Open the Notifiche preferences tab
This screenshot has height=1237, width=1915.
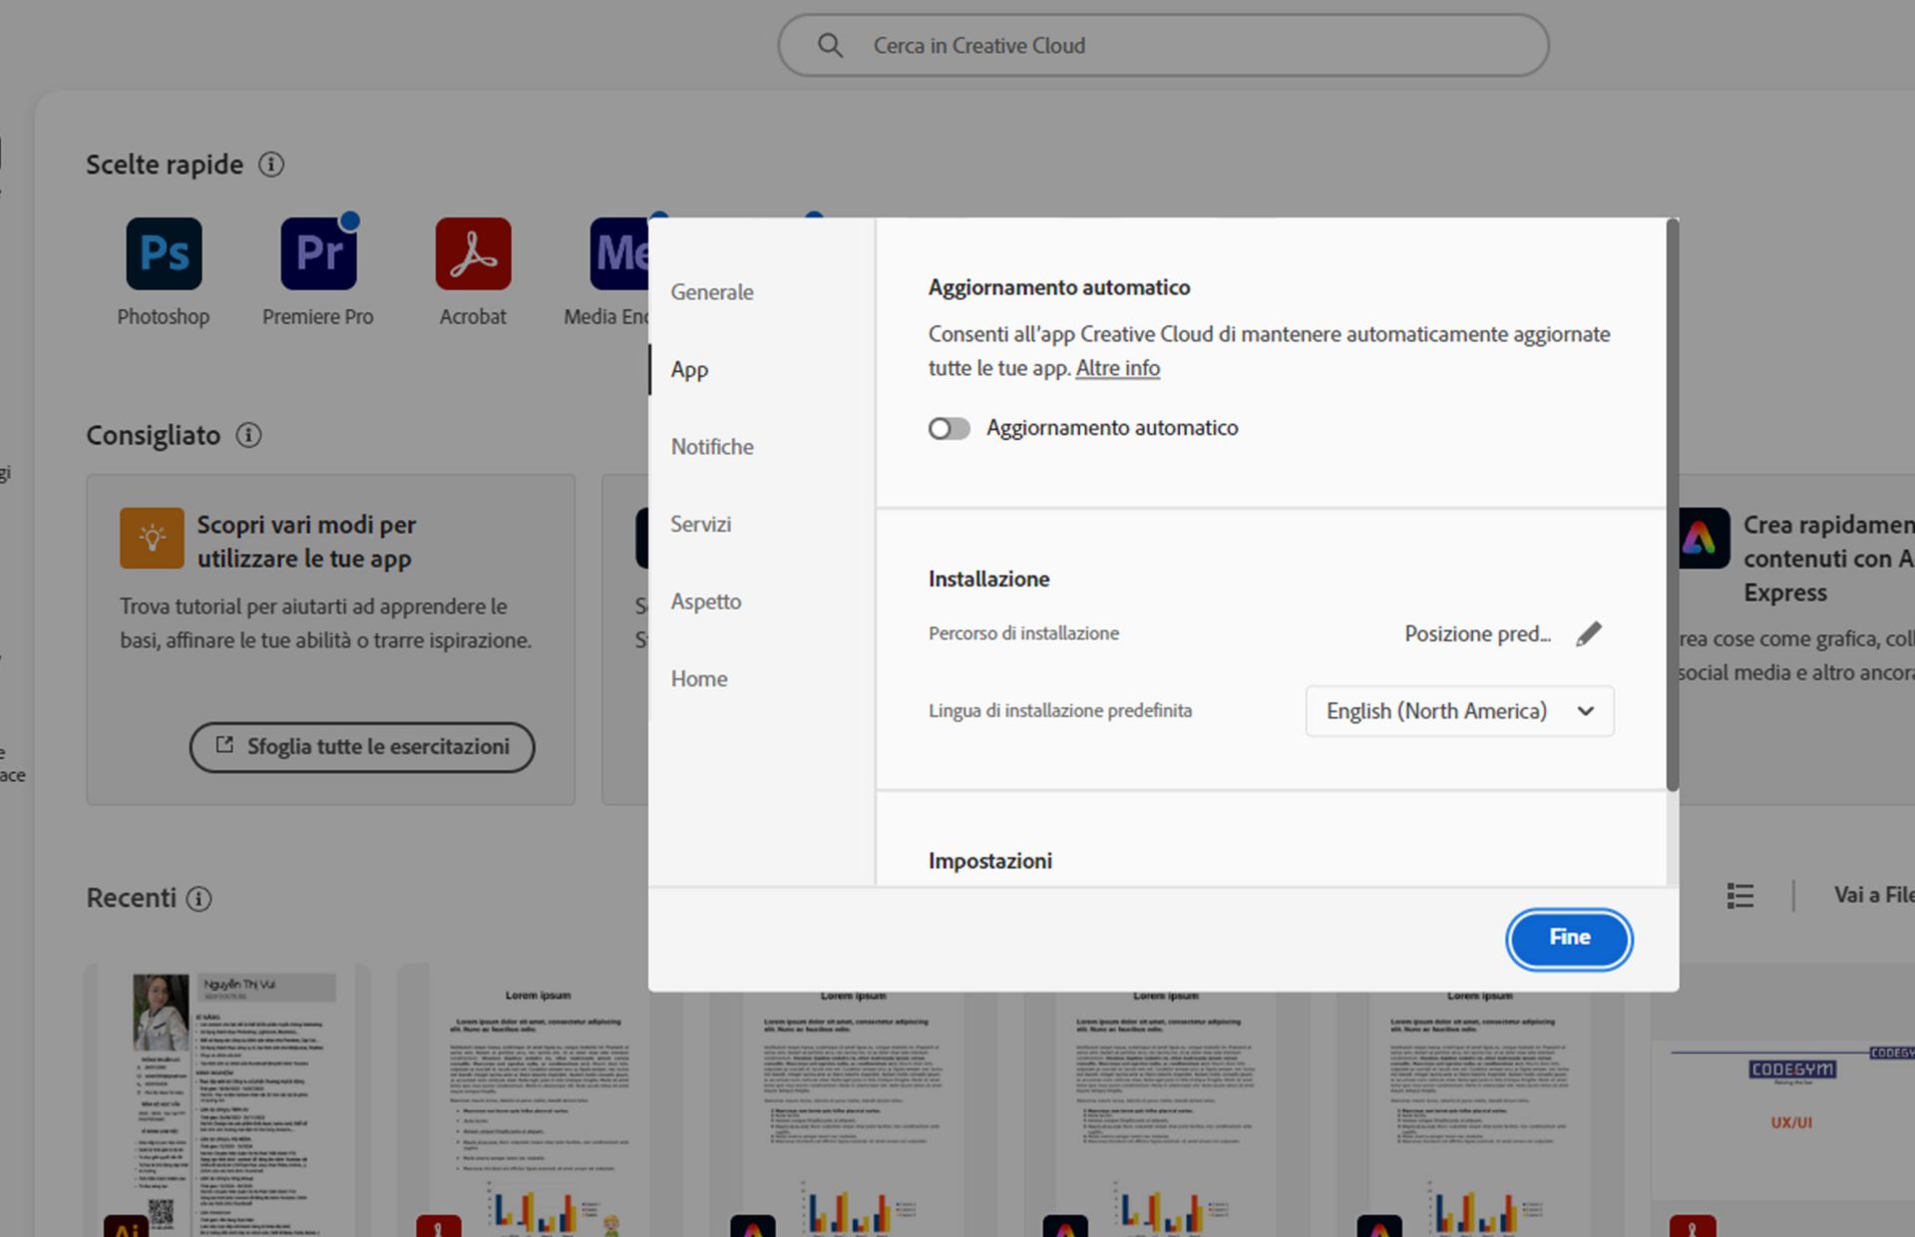[x=712, y=447]
